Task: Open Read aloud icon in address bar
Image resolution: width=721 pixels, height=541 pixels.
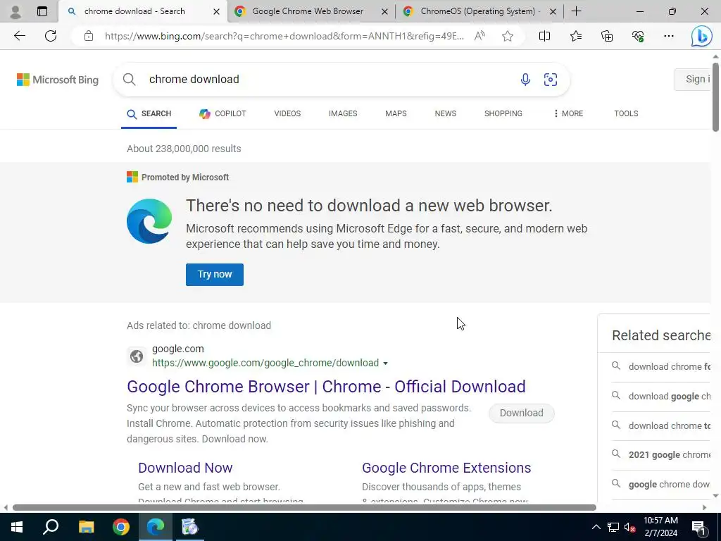Action: (479, 36)
